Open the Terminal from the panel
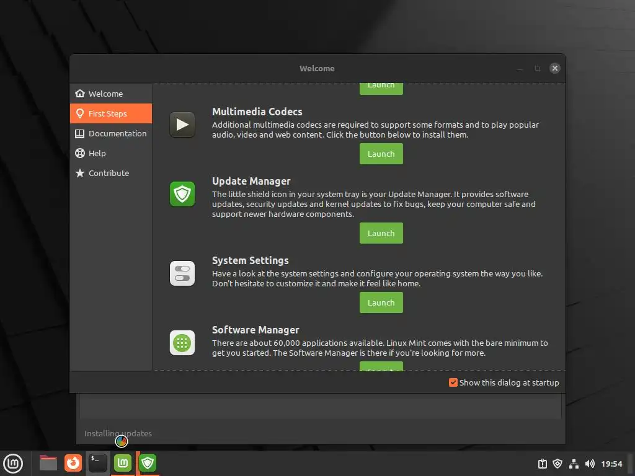This screenshot has width=635, height=476. click(98, 463)
